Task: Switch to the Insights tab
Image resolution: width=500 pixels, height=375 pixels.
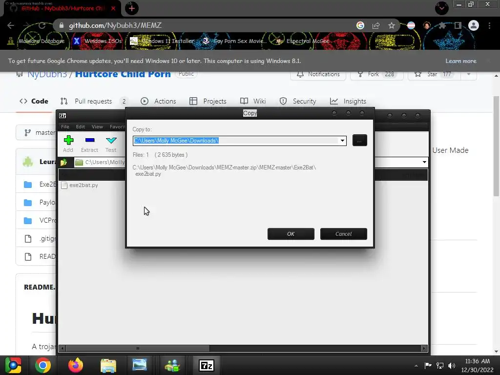Action: pyautogui.click(x=348, y=101)
